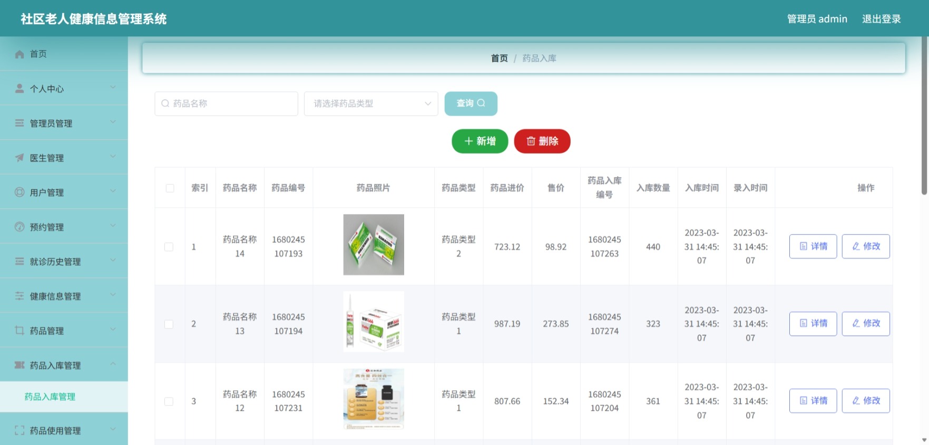Screen dimensions: 929x445
Task: Click the vertical page scrollbar
Action: (924, 116)
